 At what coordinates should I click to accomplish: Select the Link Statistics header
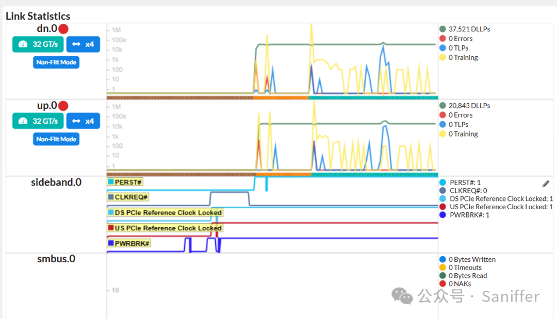click(x=38, y=16)
